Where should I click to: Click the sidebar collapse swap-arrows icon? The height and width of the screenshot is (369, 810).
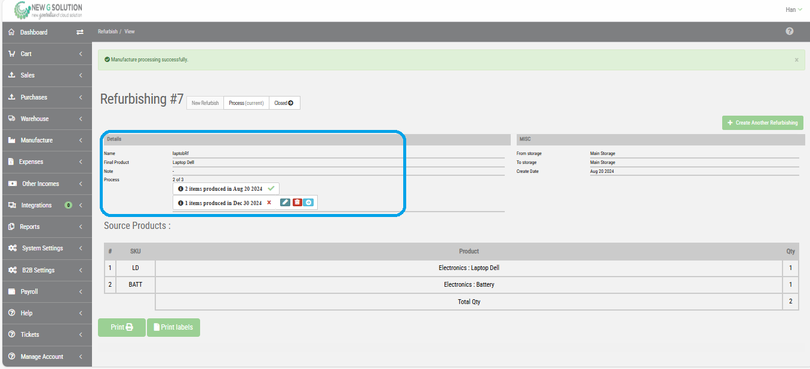(x=80, y=32)
